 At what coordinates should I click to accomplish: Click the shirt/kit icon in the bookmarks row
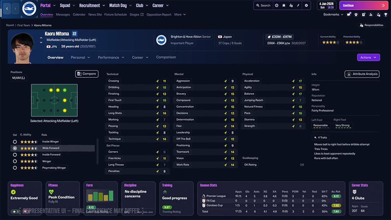click(356, 14)
